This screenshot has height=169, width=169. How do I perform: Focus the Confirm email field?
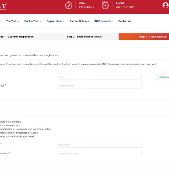coord(100,86)
